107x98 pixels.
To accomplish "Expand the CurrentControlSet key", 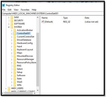I will tap(12, 37).
